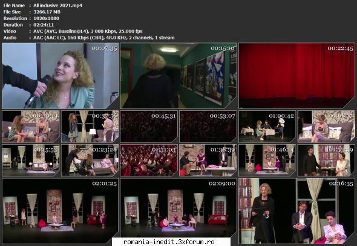Image resolution: width=357 pixels, height=246 pixels.
Task: Pick the thumbnail stamped 01:38:39
Action: tap(208, 161)
